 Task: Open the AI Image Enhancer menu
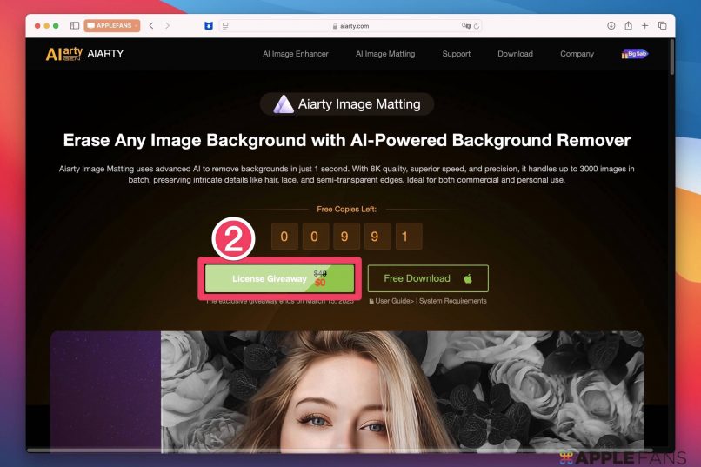coord(296,54)
